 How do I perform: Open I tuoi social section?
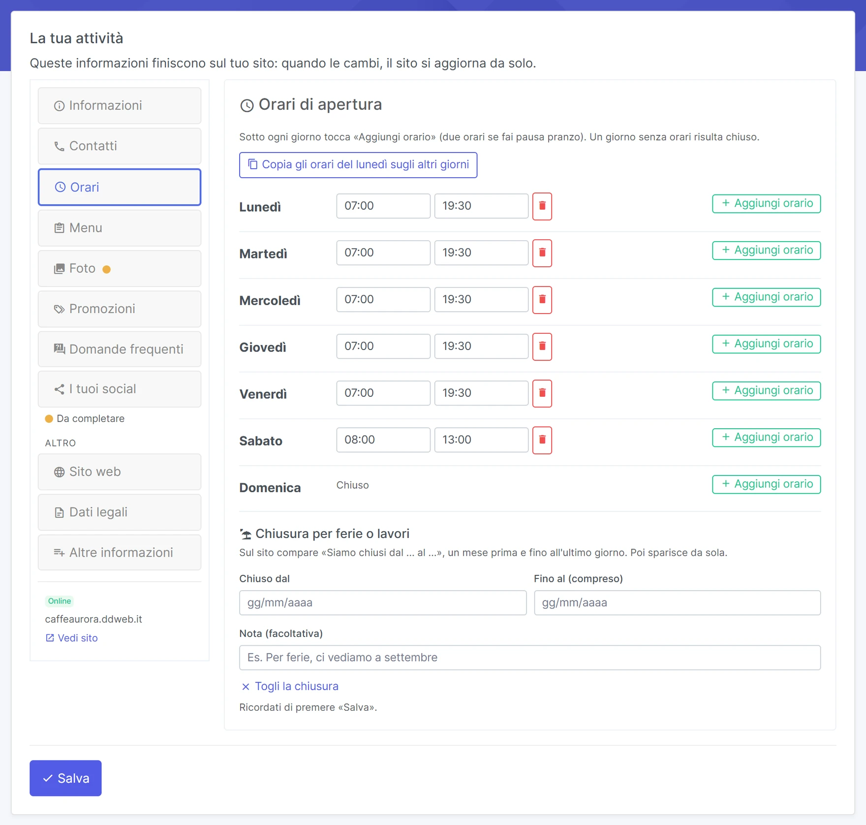120,389
